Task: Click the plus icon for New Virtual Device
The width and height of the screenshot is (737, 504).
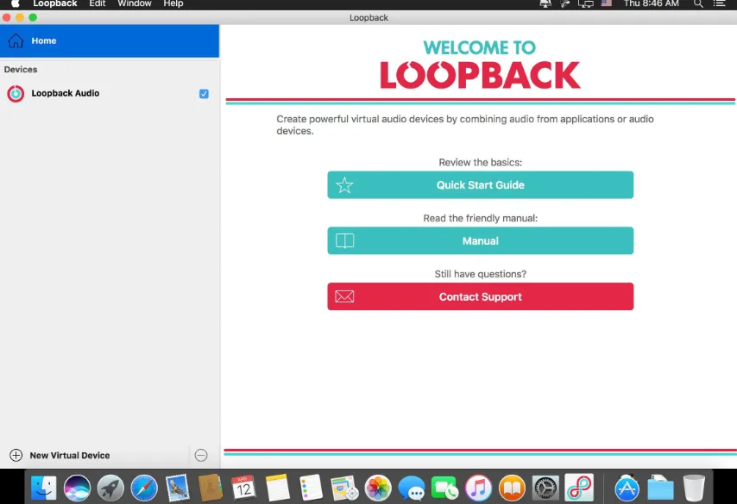Action: pos(16,455)
